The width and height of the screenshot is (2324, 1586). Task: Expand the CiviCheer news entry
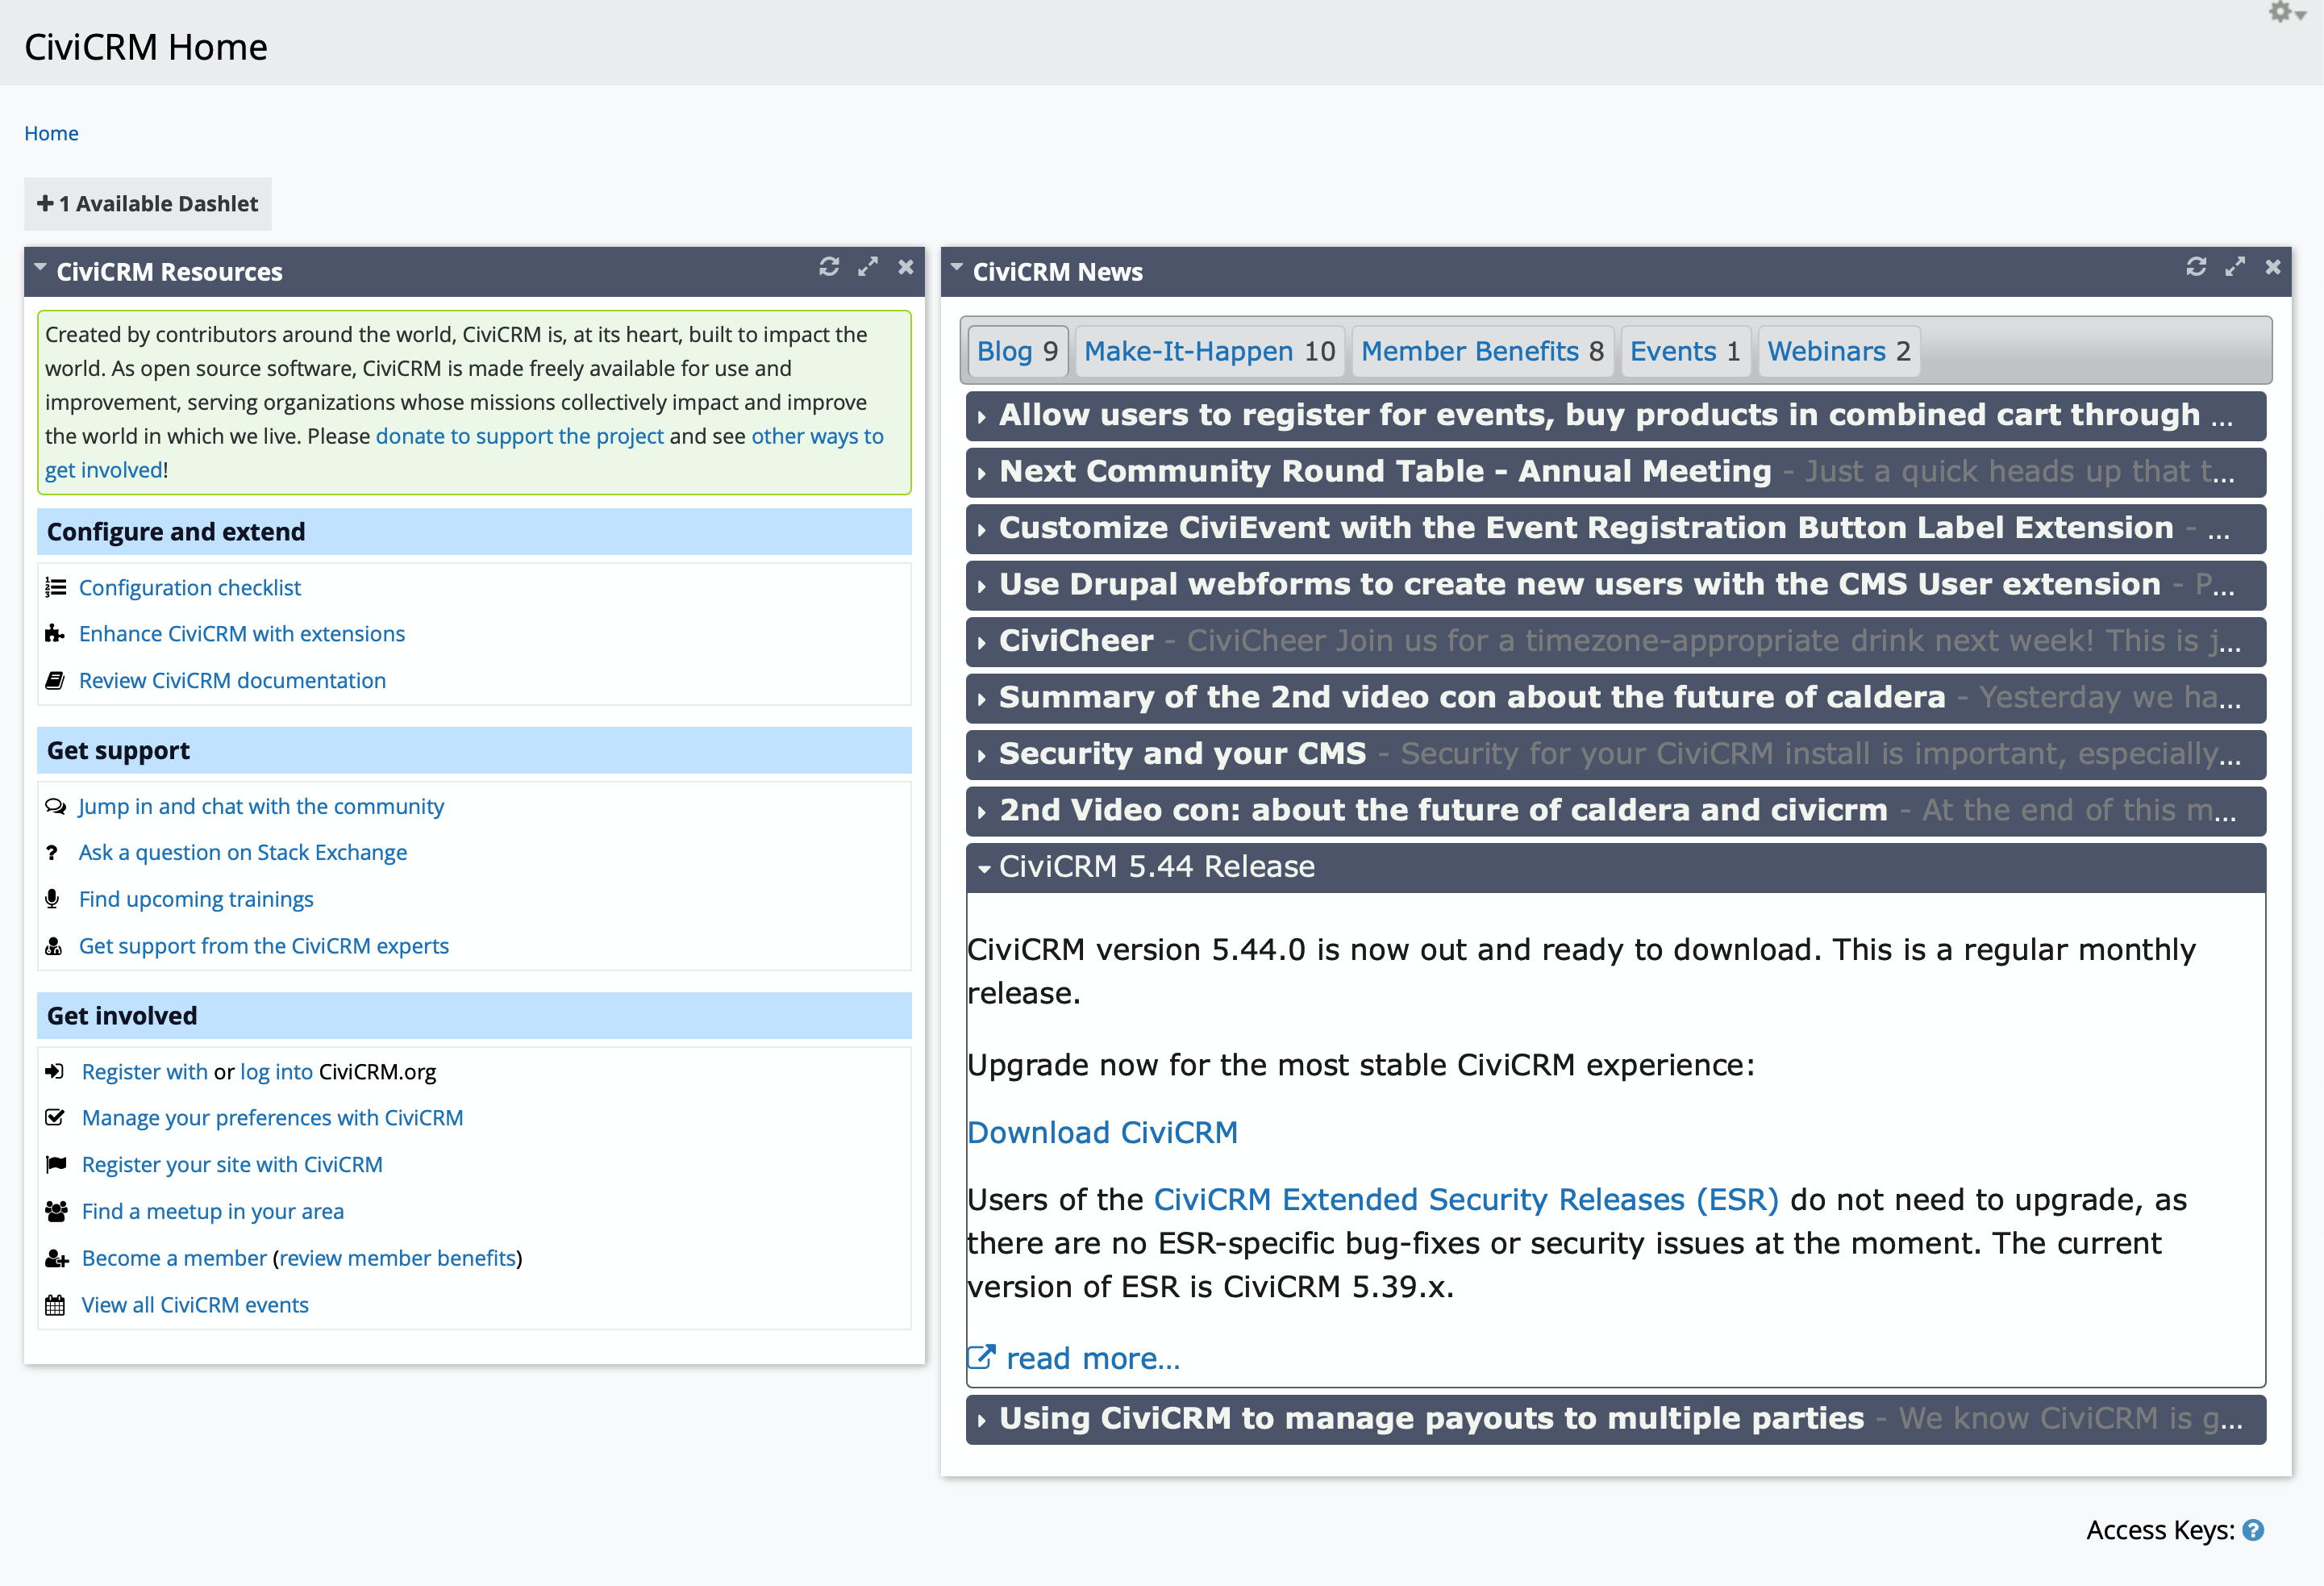983,641
